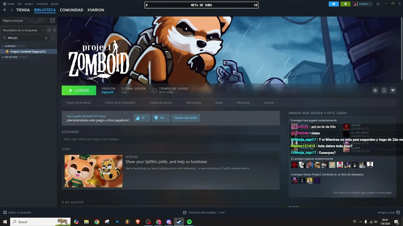Switch to Big Picture mode monitor icon
The image size is (403, 226).
click(x=378, y=4)
